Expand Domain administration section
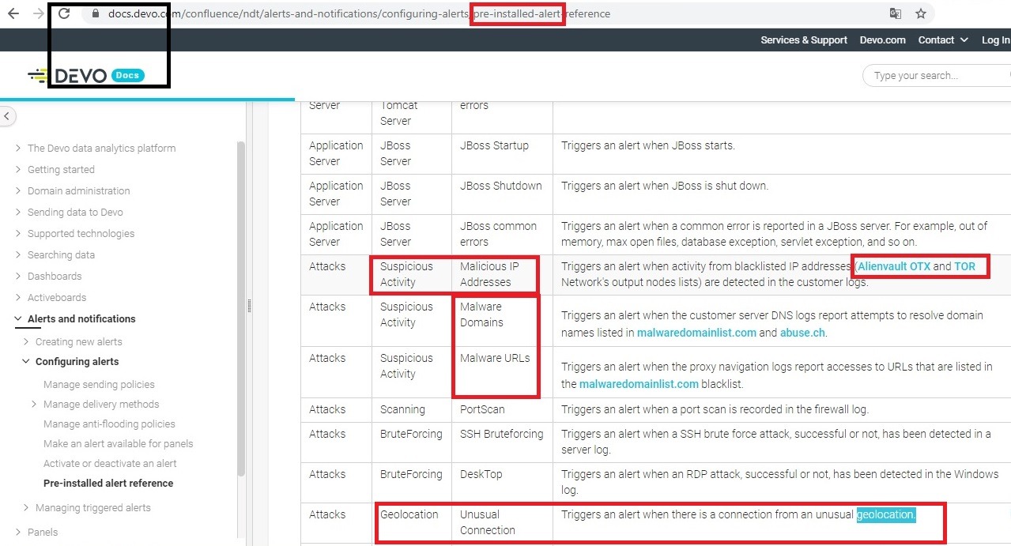1011x546 pixels. click(19, 190)
